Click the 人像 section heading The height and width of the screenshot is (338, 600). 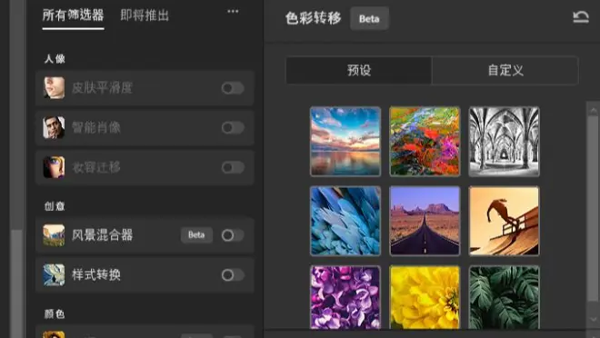[55, 59]
